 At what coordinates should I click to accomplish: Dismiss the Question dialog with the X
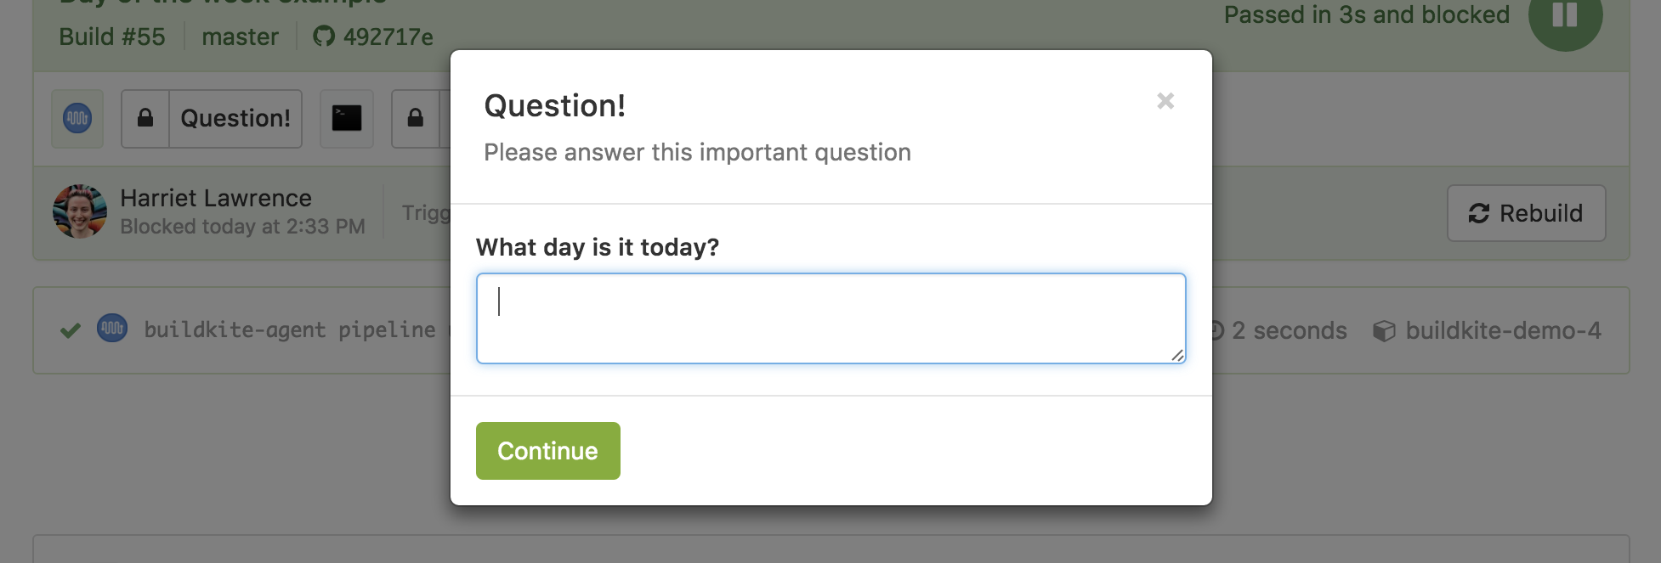tap(1165, 100)
